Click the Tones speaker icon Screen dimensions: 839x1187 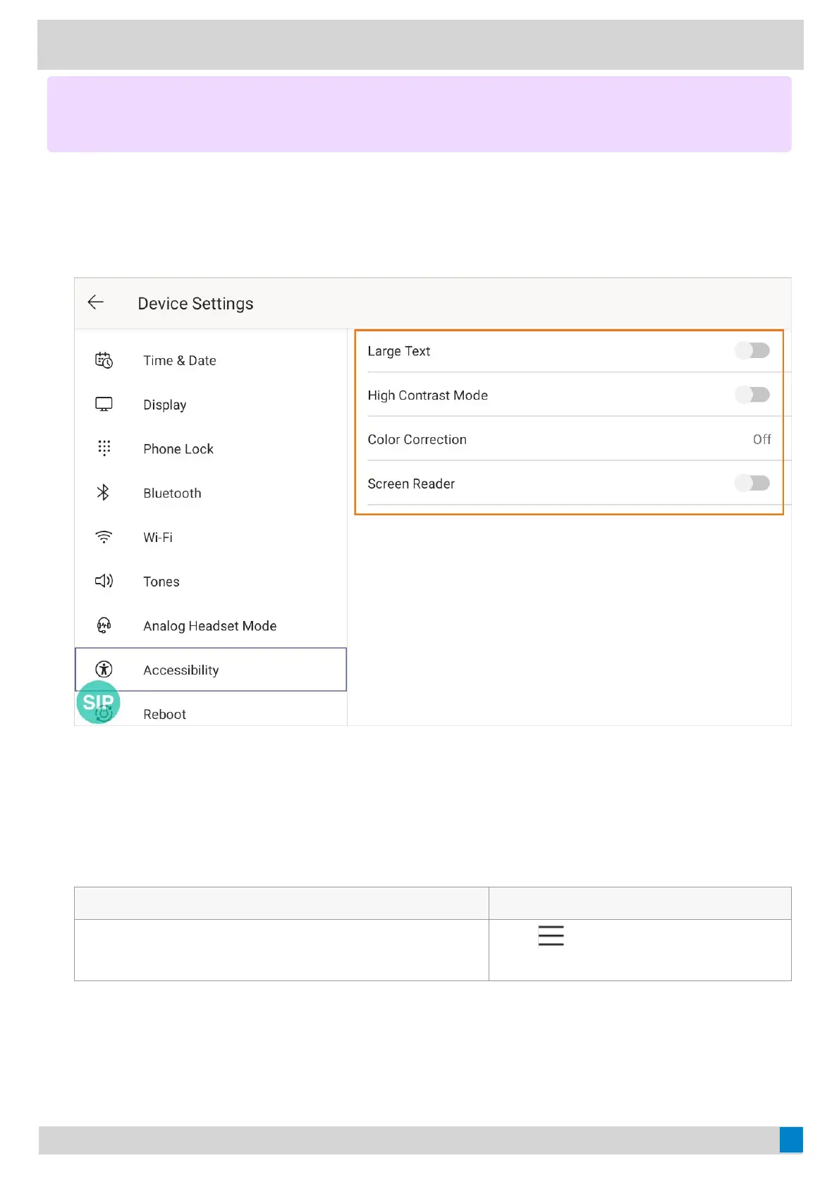click(x=104, y=581)
